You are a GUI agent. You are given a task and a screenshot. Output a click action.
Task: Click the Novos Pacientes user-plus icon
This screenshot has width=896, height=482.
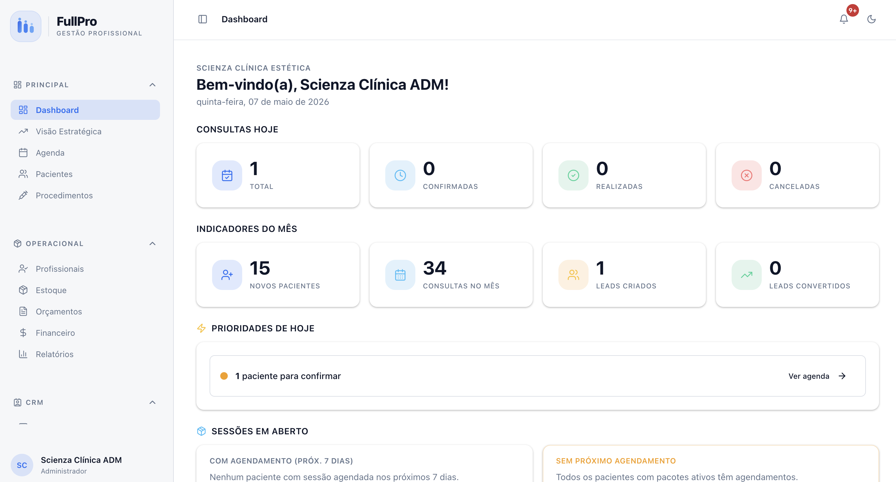[227, 275]
